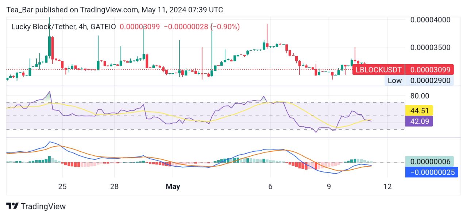Screen dimensions: 467x217
Task: Click the TradingView wordmark beside the logo
Action: point(43,206)
